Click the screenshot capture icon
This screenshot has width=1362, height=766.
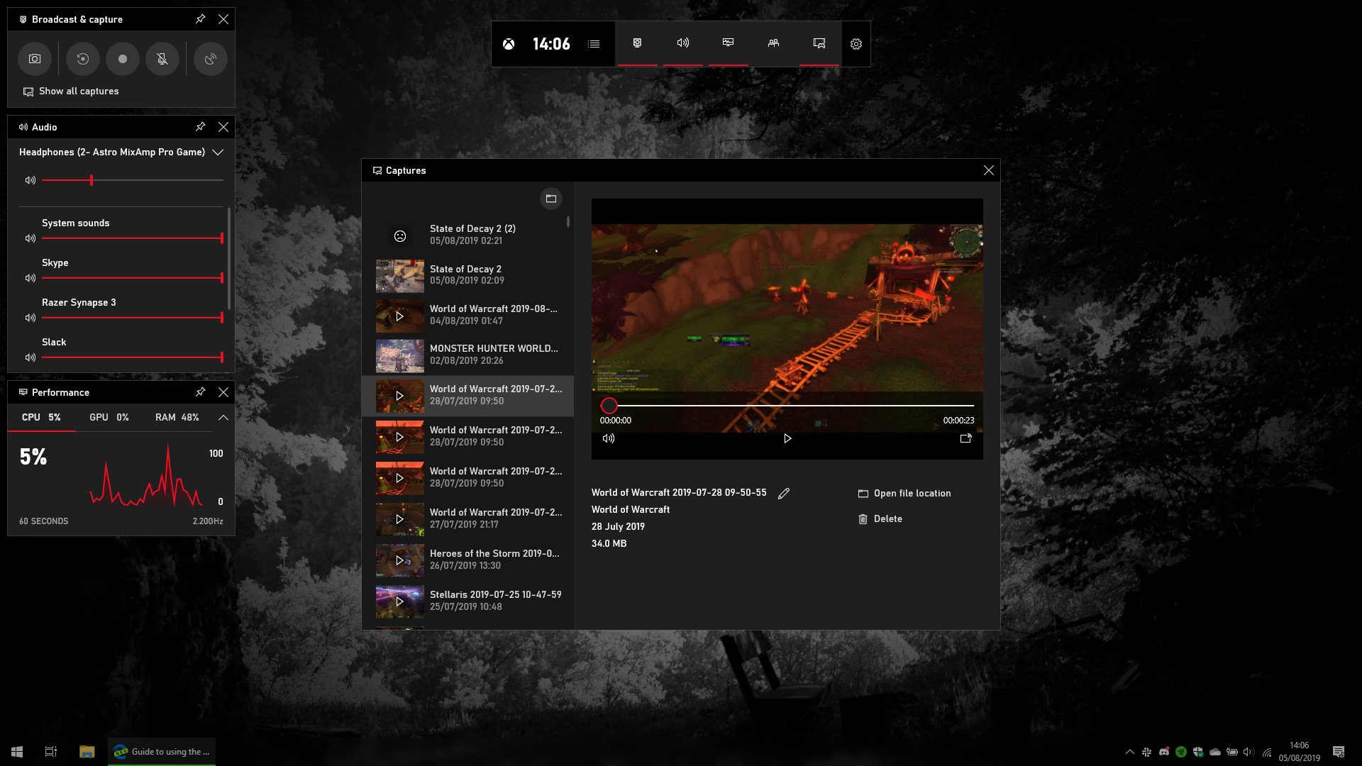click(x=35, y=59)
